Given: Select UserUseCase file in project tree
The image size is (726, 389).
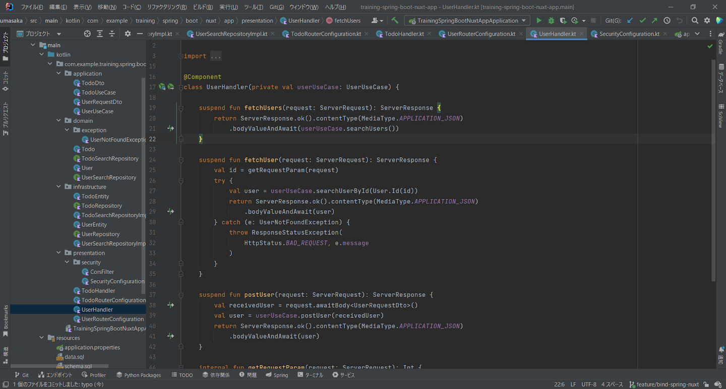Looking at the screenshot, I should pos(97,111).
